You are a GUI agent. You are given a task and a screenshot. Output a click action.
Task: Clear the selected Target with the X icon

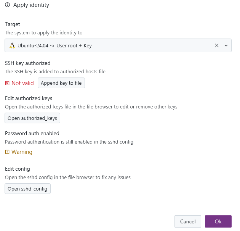(217, 45)
